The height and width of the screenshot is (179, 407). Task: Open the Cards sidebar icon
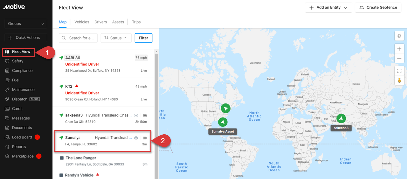[7, 109]
